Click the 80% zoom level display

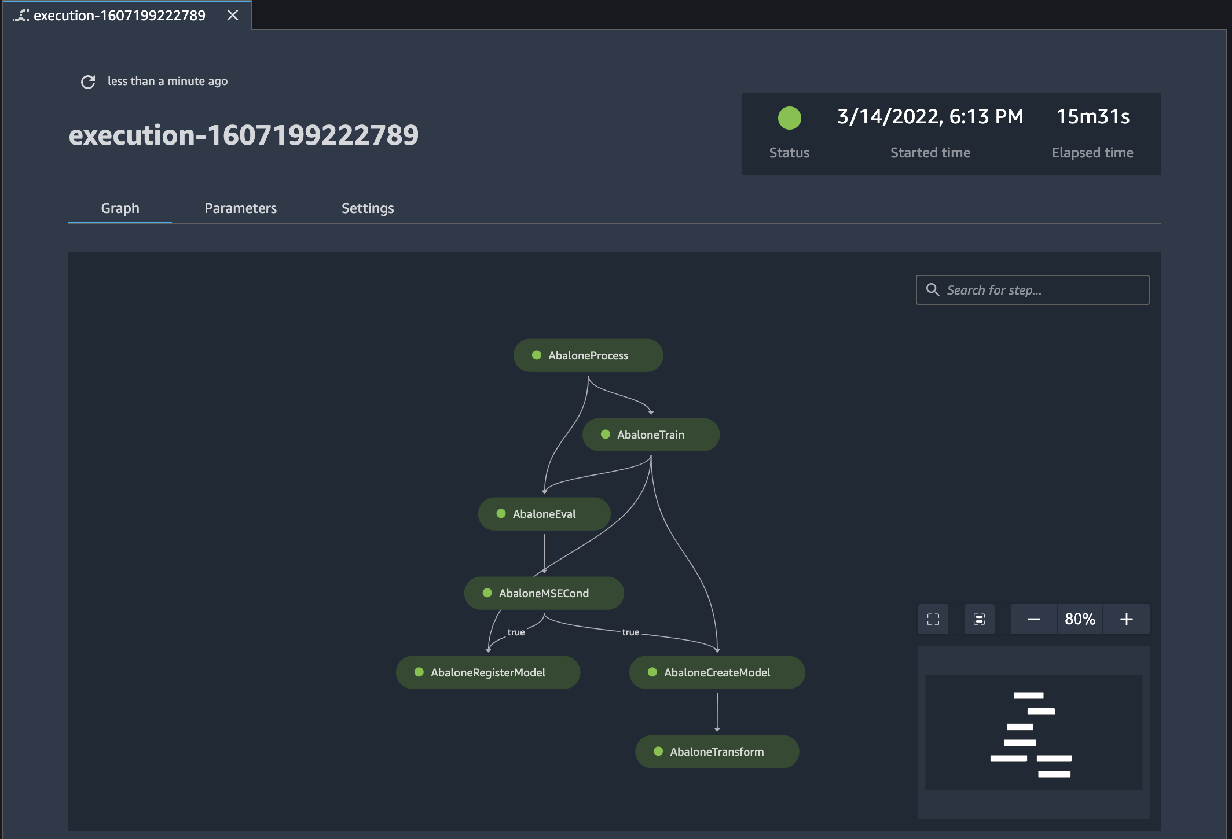(x=1080, y=619)
